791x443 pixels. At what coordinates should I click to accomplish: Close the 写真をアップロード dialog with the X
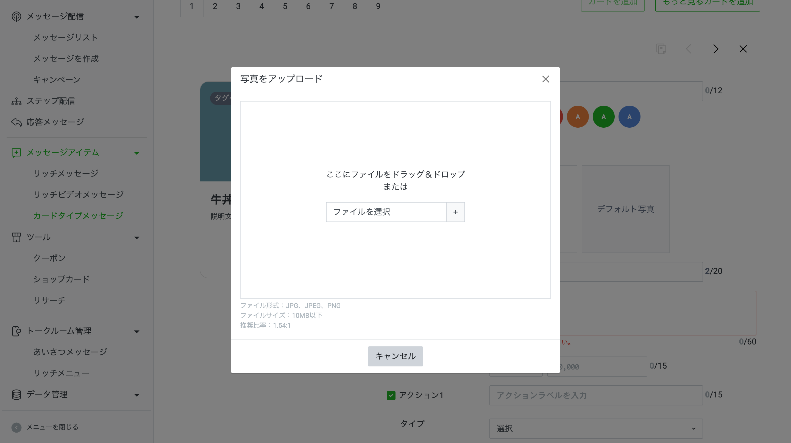click(x=545, y=79)
